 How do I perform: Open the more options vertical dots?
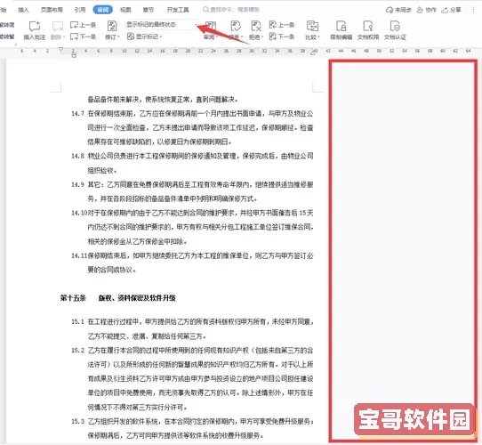[x=473, y=10]
